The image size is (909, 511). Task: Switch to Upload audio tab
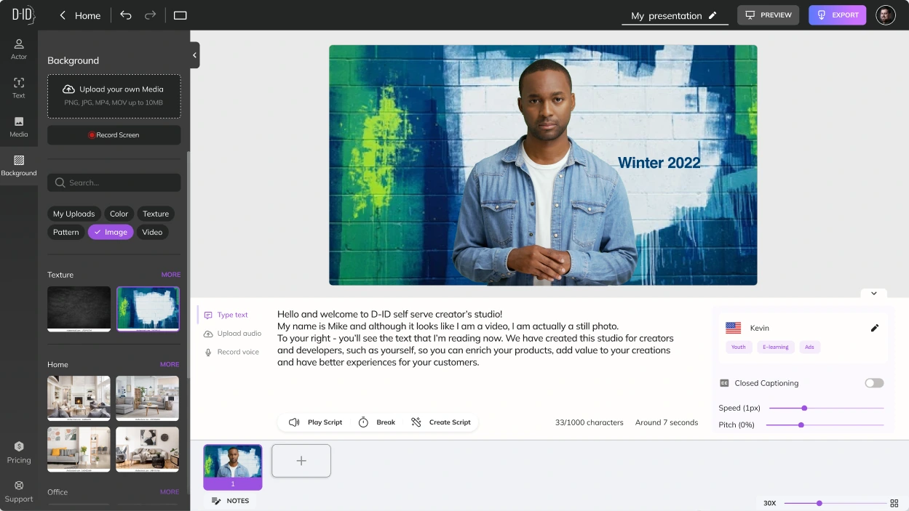(x=232, y=334)
